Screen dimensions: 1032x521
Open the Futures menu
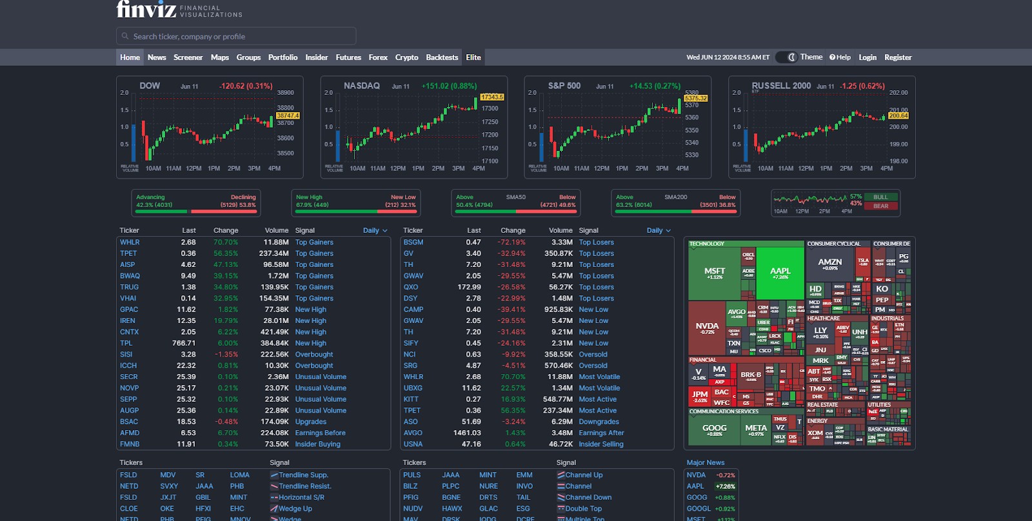[348, 57]
